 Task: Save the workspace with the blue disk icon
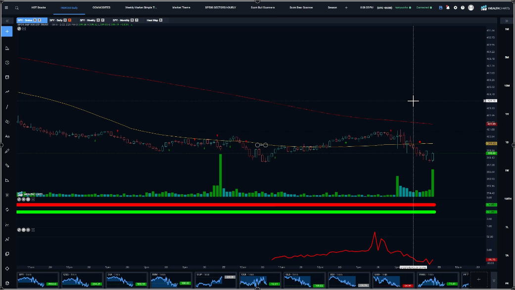click(x=440, y=7)
